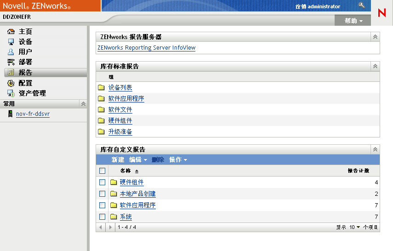The width and height of the screenshot is (393, 251).
Task: Open the standard 软件应用程序 report group
Action: tap(126, 98)
